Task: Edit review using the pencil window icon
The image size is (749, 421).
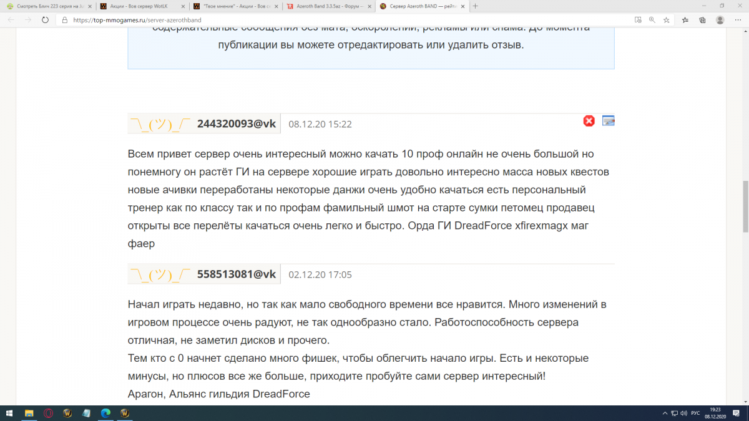Action: coord(609,121)
